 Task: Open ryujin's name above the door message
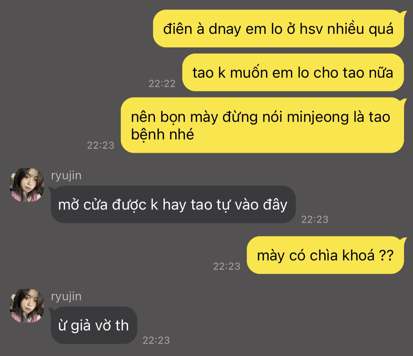coord(66,175)
